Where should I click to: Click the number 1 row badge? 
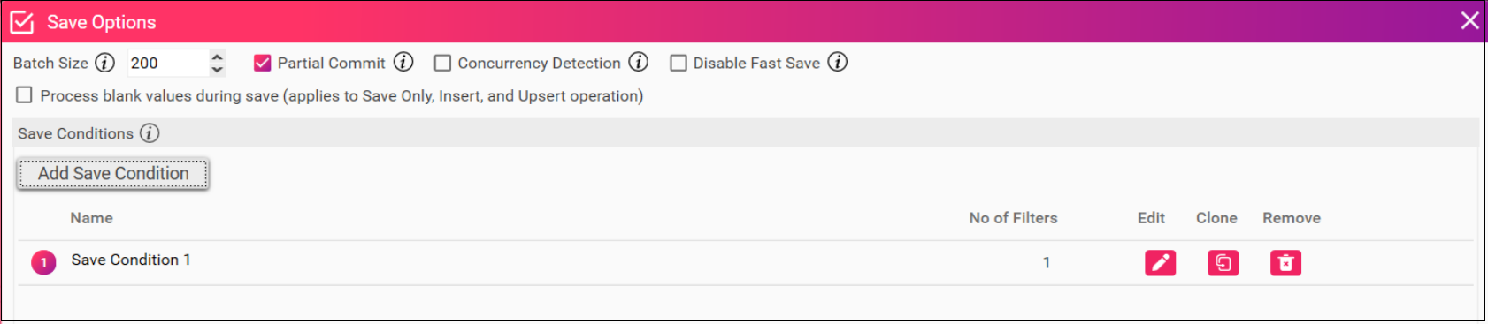coord(43,263)
